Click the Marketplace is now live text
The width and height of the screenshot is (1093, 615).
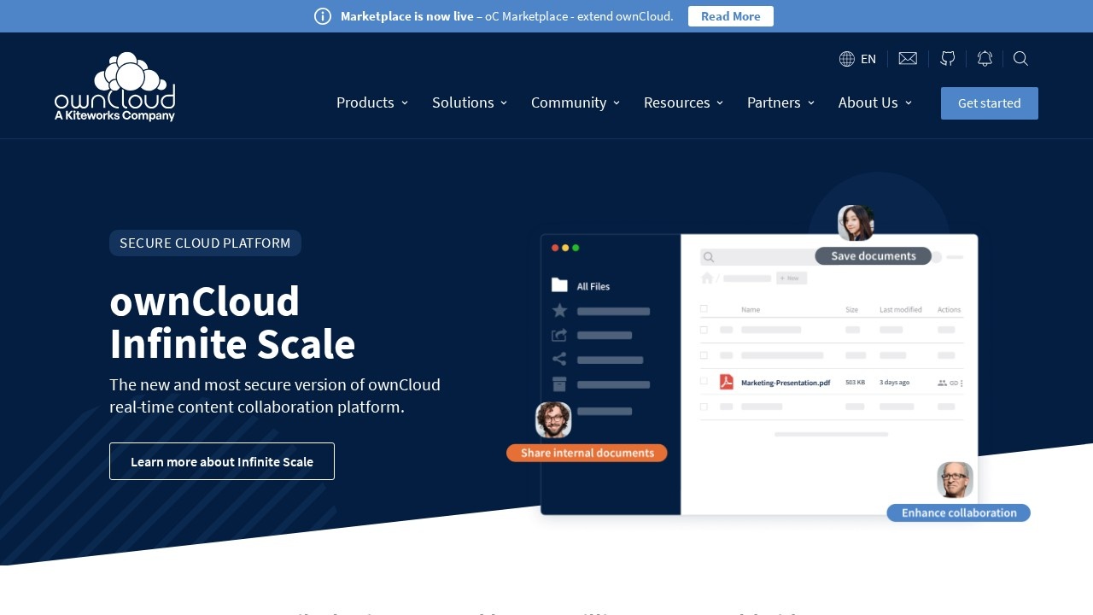[x=406, y=16]
